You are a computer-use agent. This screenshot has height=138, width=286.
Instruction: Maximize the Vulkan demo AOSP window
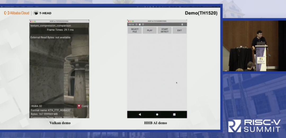[x=35, y=21]
